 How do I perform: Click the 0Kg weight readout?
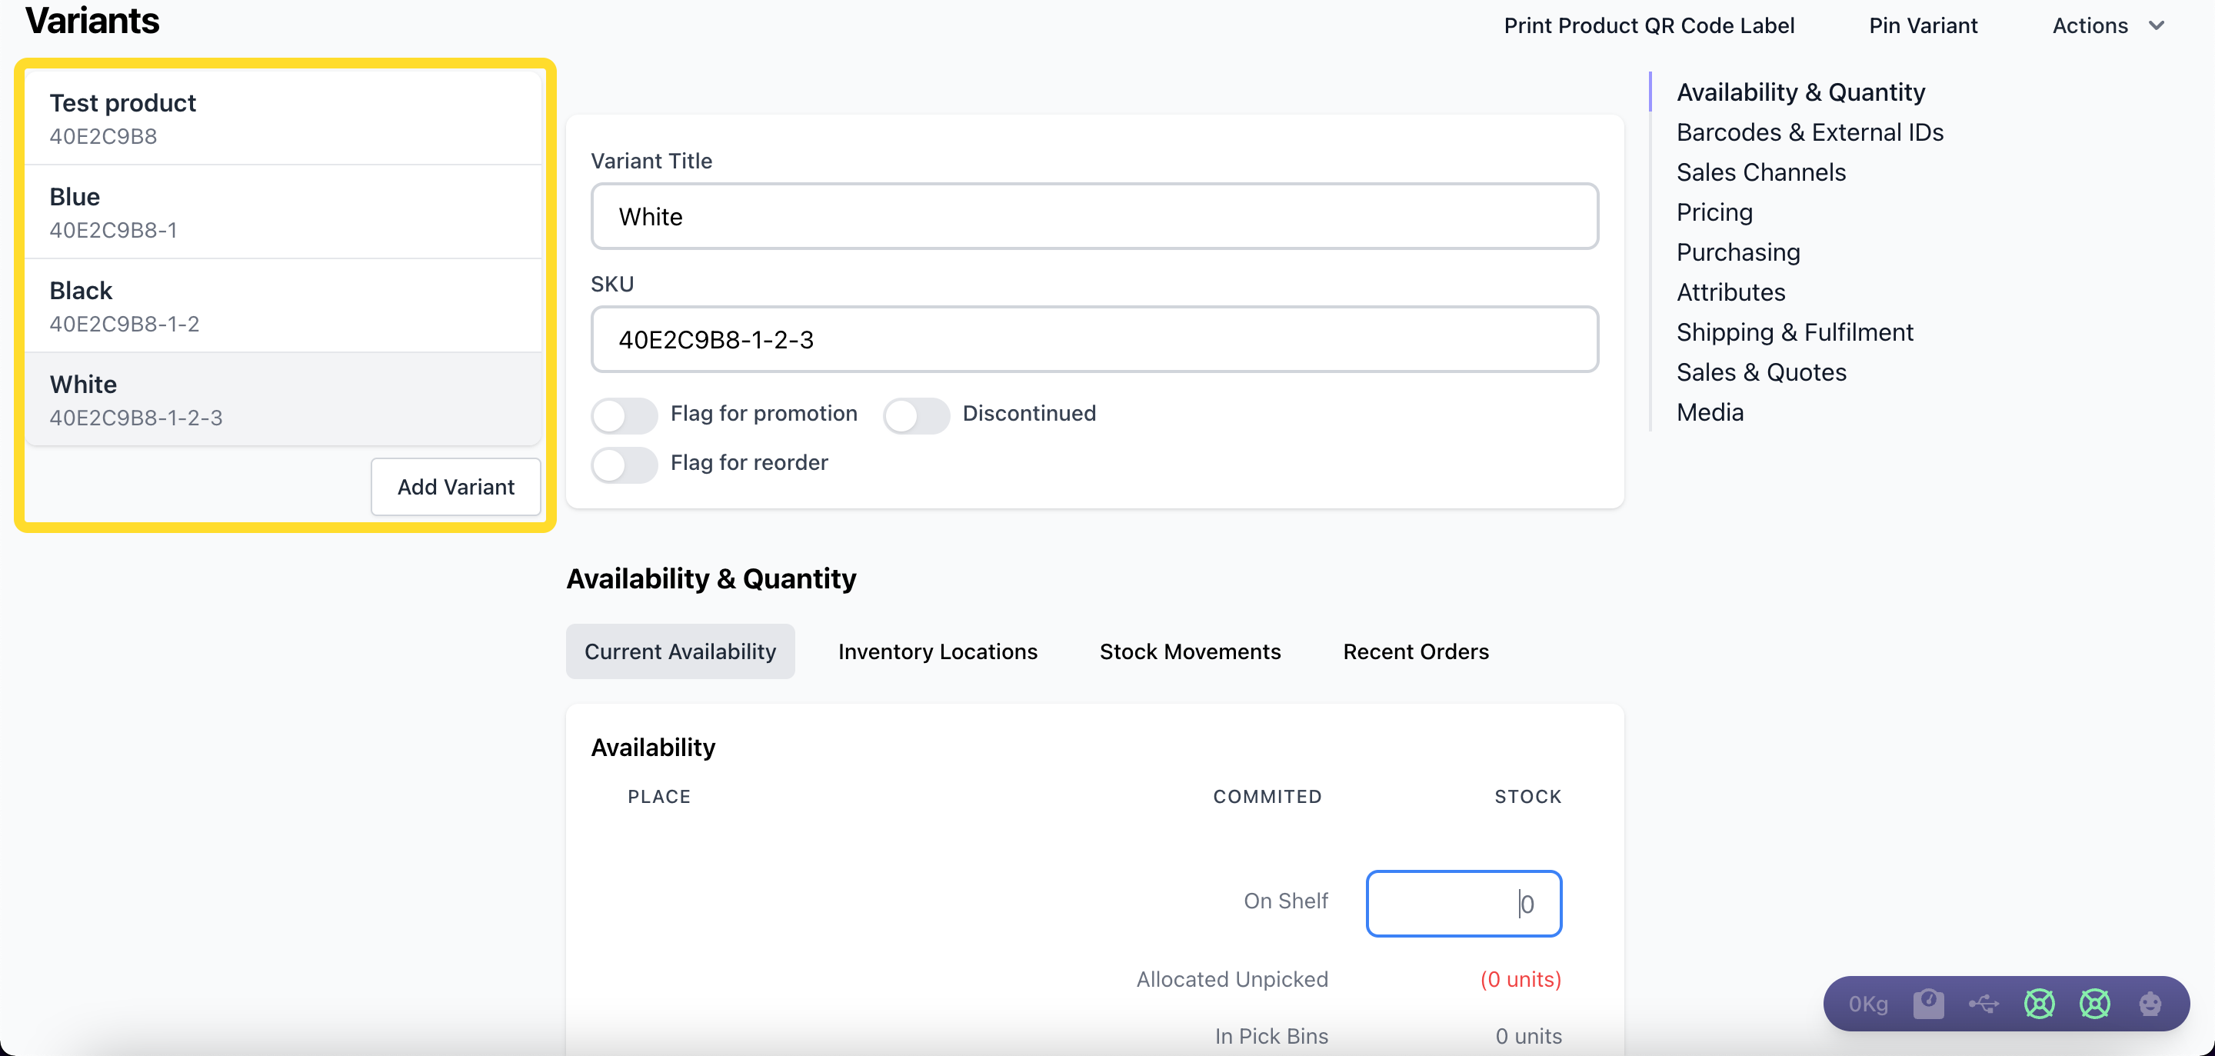click(1867, 1004)
